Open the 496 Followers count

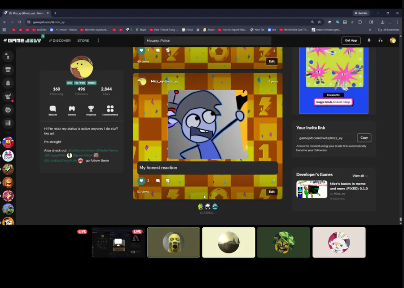tap(81, 91)
